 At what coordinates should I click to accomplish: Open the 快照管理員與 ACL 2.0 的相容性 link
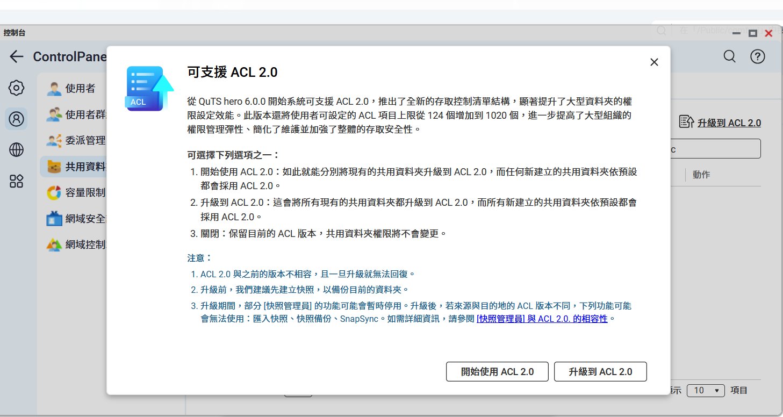pos(542,319)
